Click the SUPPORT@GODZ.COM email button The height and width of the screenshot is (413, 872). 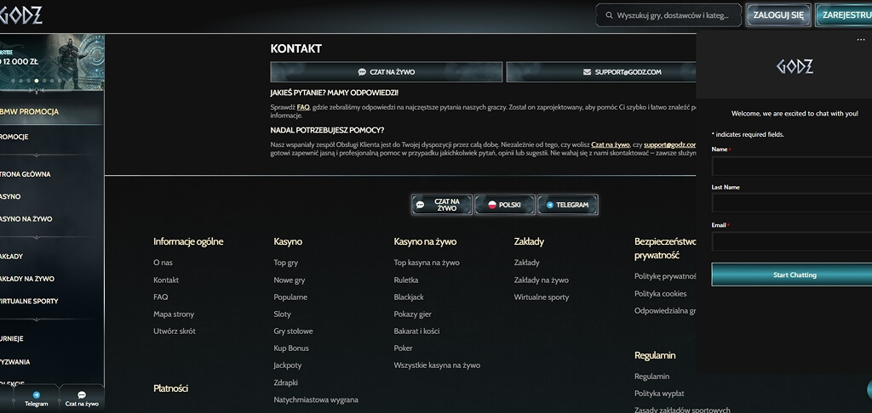click(x=601, y=72)
